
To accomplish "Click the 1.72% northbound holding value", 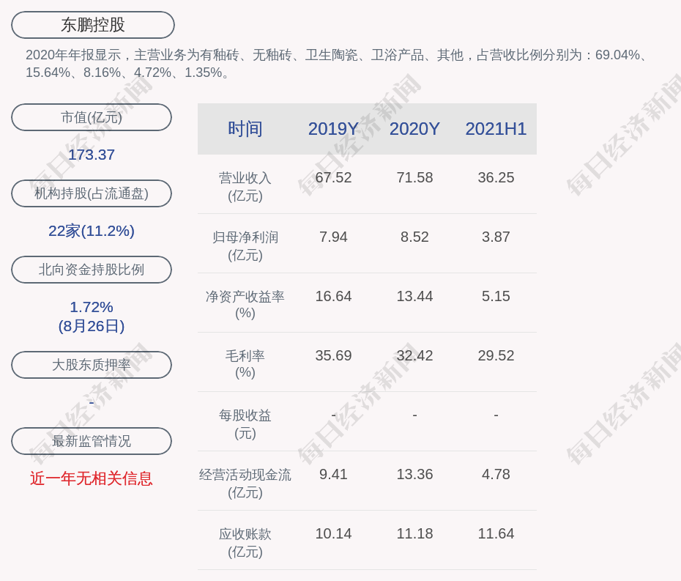I will pyautogui.click(x=92, y=307).
